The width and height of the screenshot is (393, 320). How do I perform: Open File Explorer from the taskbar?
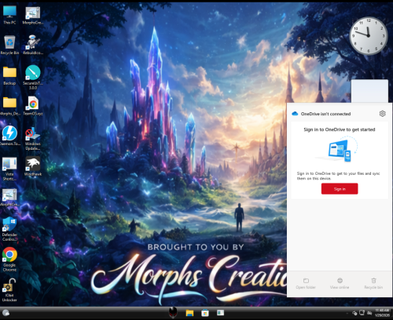189,313
